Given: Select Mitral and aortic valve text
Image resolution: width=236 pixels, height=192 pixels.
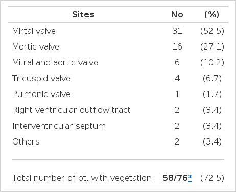Looking at the screenshot, I should 55,62.
